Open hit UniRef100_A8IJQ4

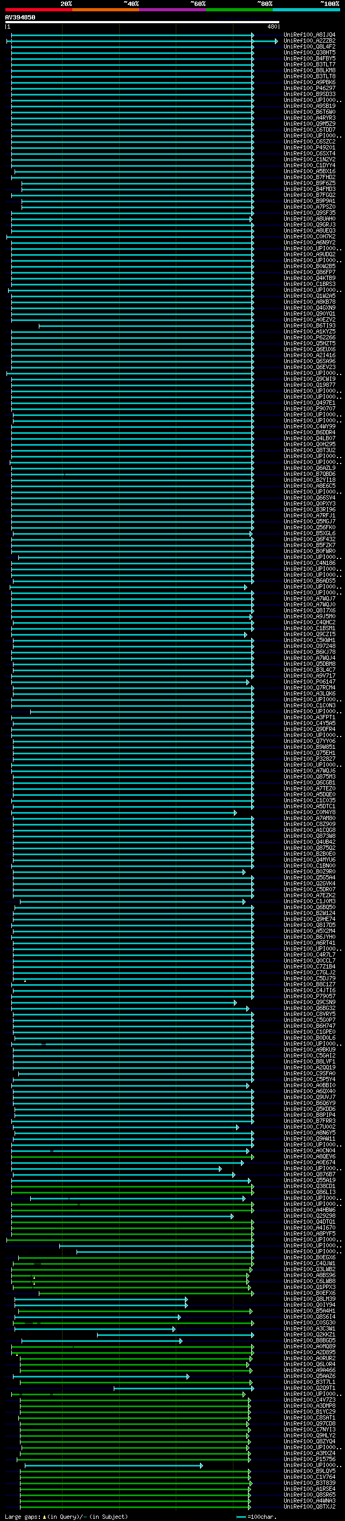coord(309,35)
